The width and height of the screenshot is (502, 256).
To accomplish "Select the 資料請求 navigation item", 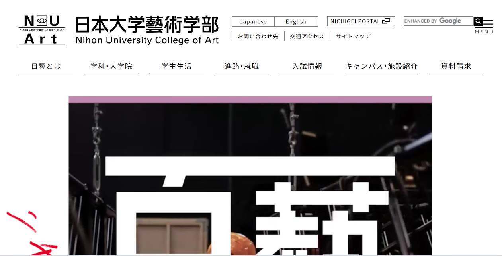I will click(x=456, y=66).
